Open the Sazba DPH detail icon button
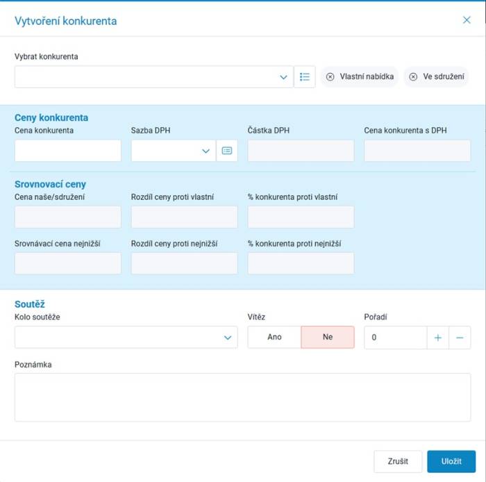 click(x=227, y=151)
